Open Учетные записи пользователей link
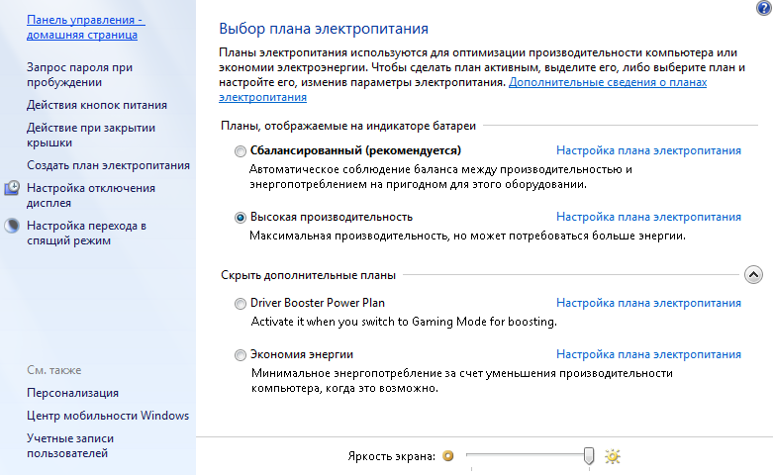This screenshot has height=475, width=773. (70, 445)
